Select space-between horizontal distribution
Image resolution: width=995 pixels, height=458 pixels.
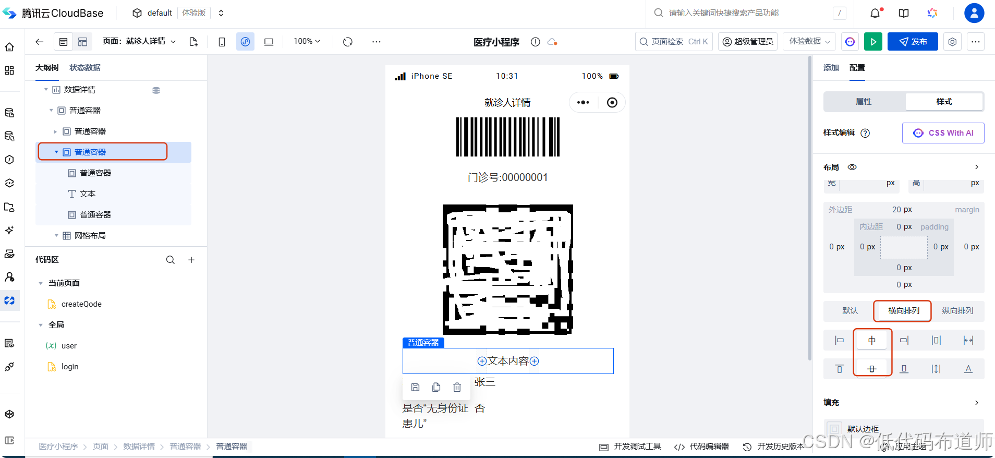tap(968, 340)
